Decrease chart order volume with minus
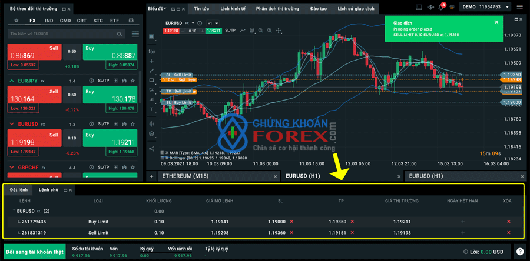This screenshot has width=530, height=261. [183, 31]
